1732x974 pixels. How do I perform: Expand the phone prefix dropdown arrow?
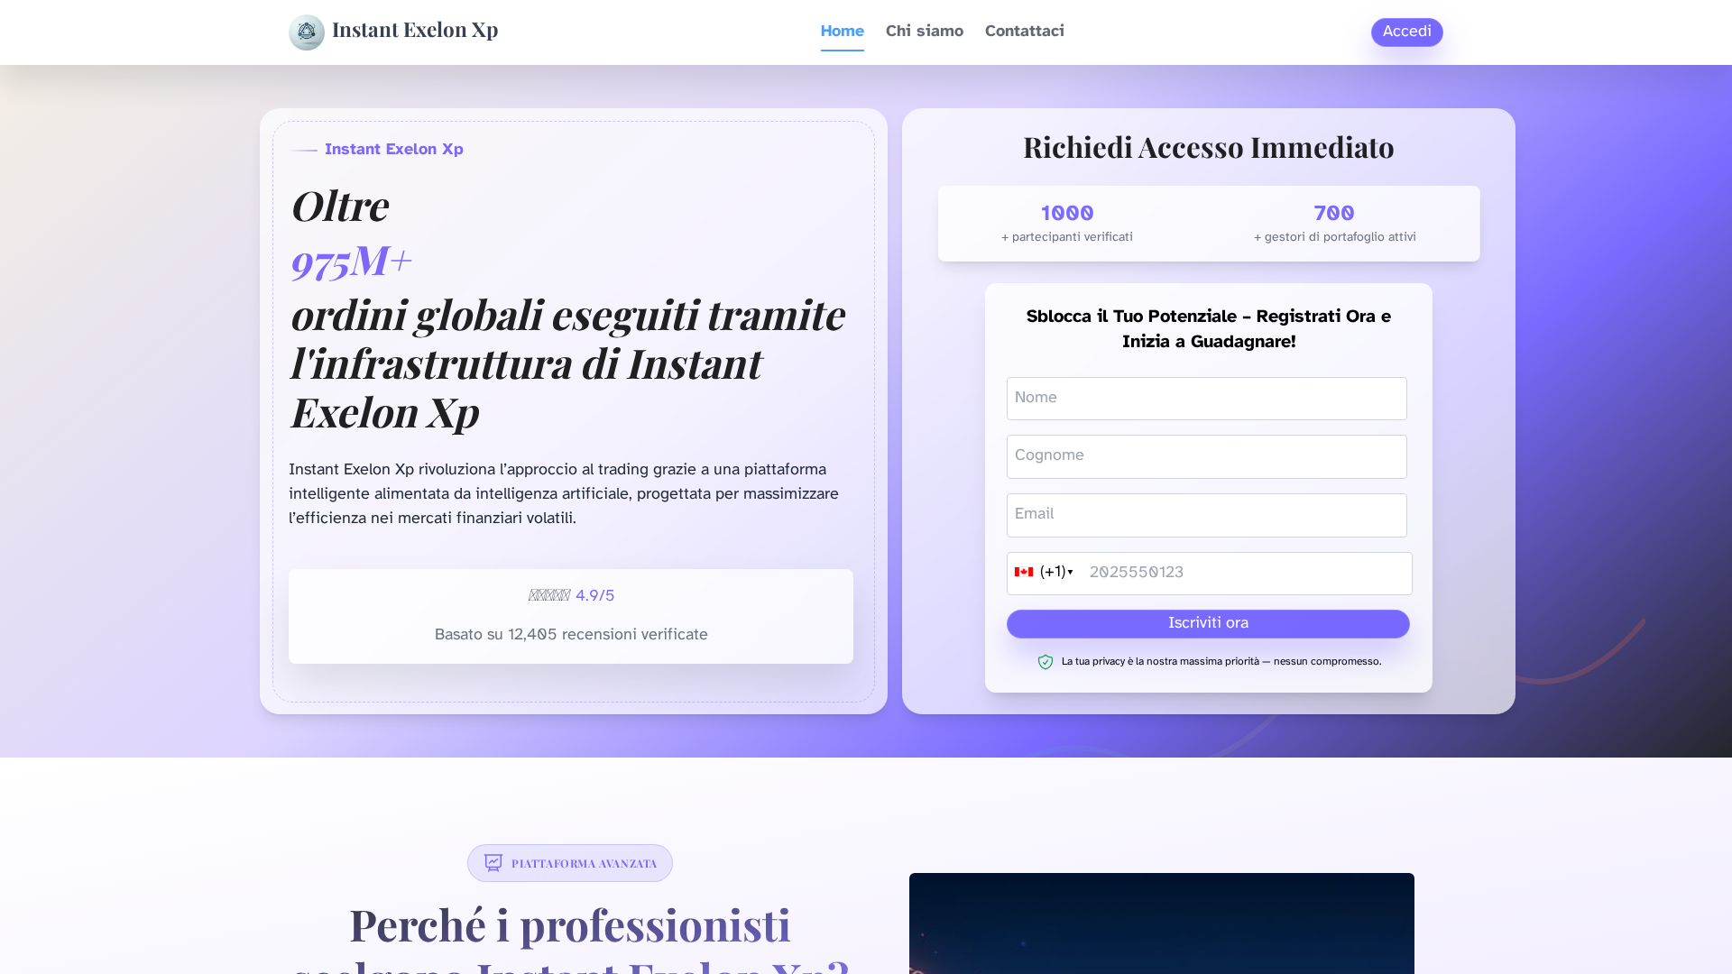tap(1071, 573)
